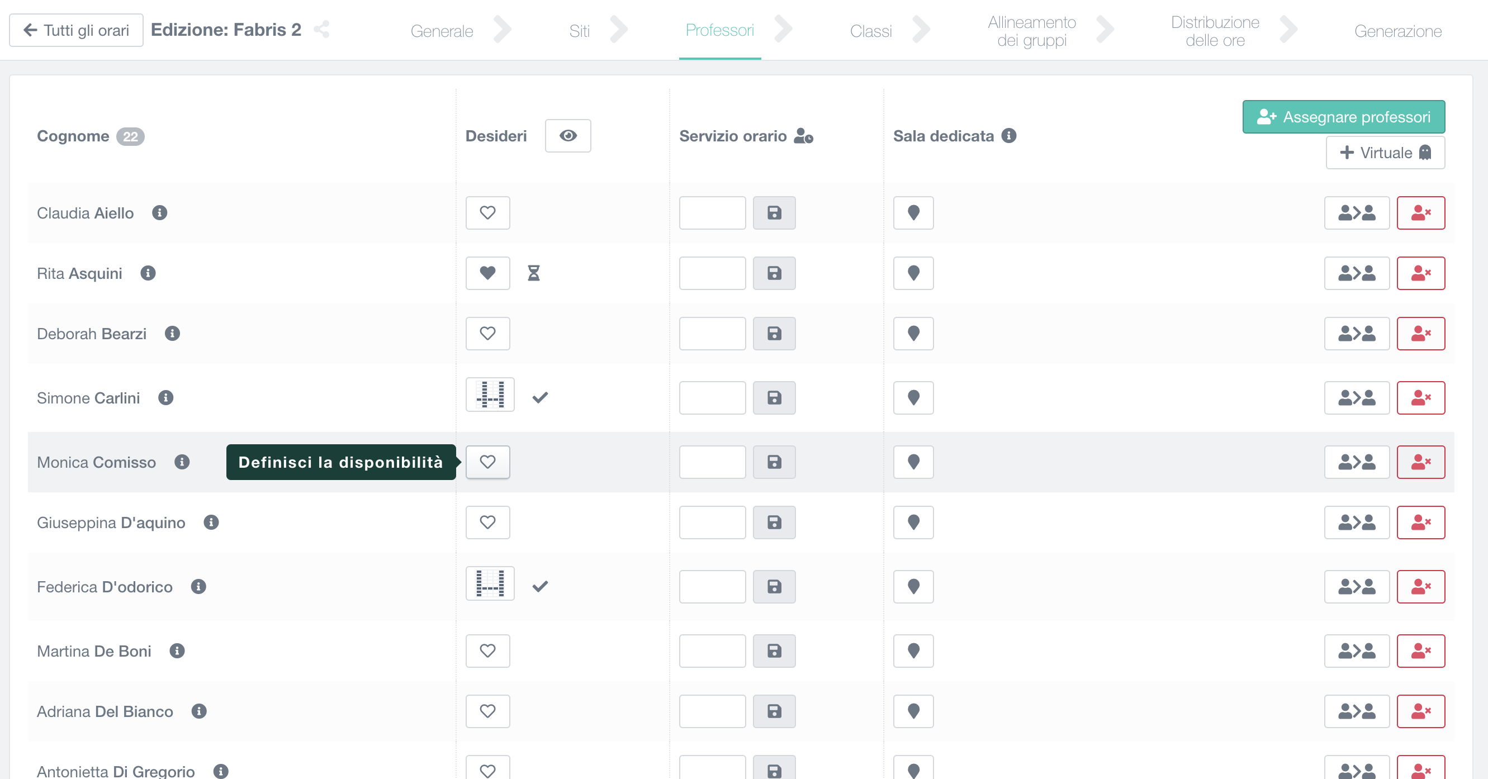This screenshot has height=779, width=1488.
Task: Toggle wishes visibility with eye button
Action: (x=567, y=136)
